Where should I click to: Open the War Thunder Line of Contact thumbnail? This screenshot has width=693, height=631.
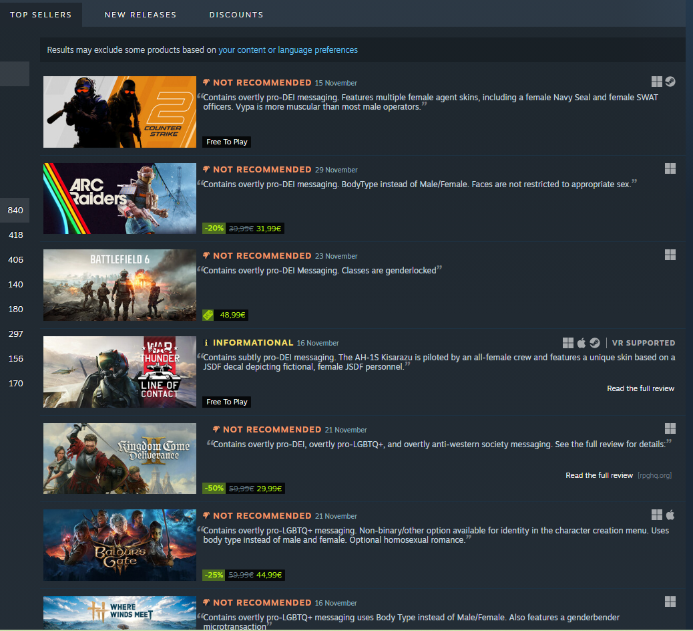[120, 372]
